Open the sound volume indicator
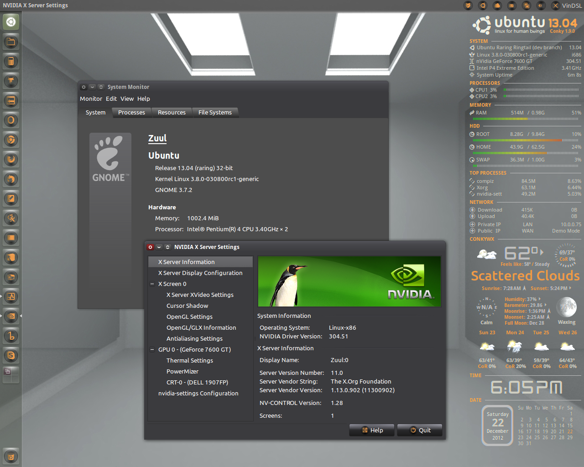The height and width of the screenshot is (467, 584). 541,5
